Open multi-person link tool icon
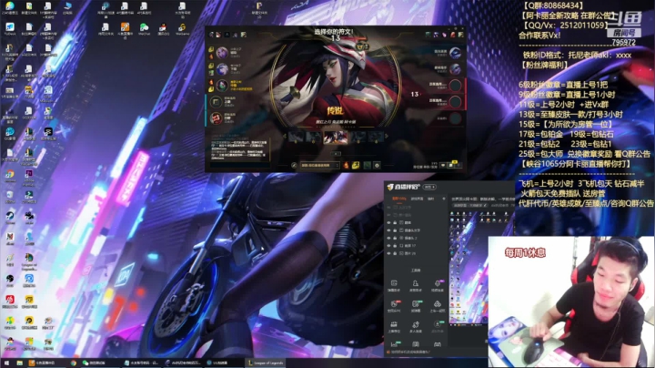The width and height of the screenshot is (655, 368). coord(415,327)
